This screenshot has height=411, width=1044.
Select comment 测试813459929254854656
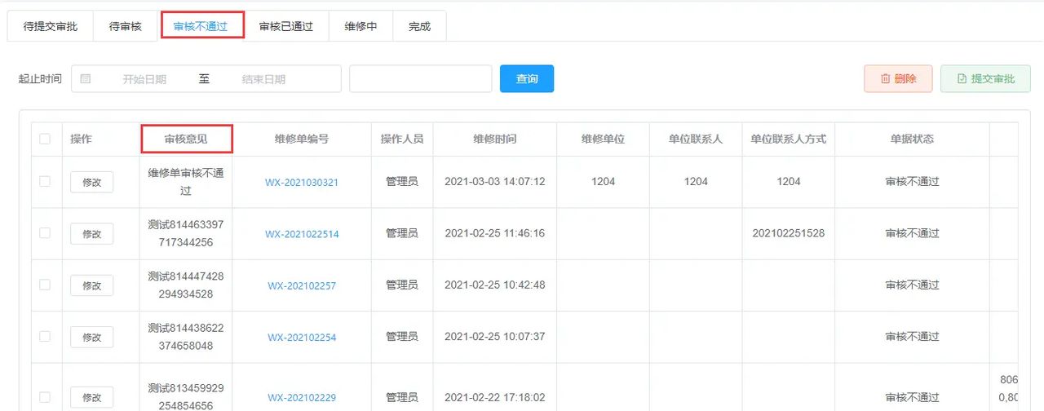coord(186,396)
